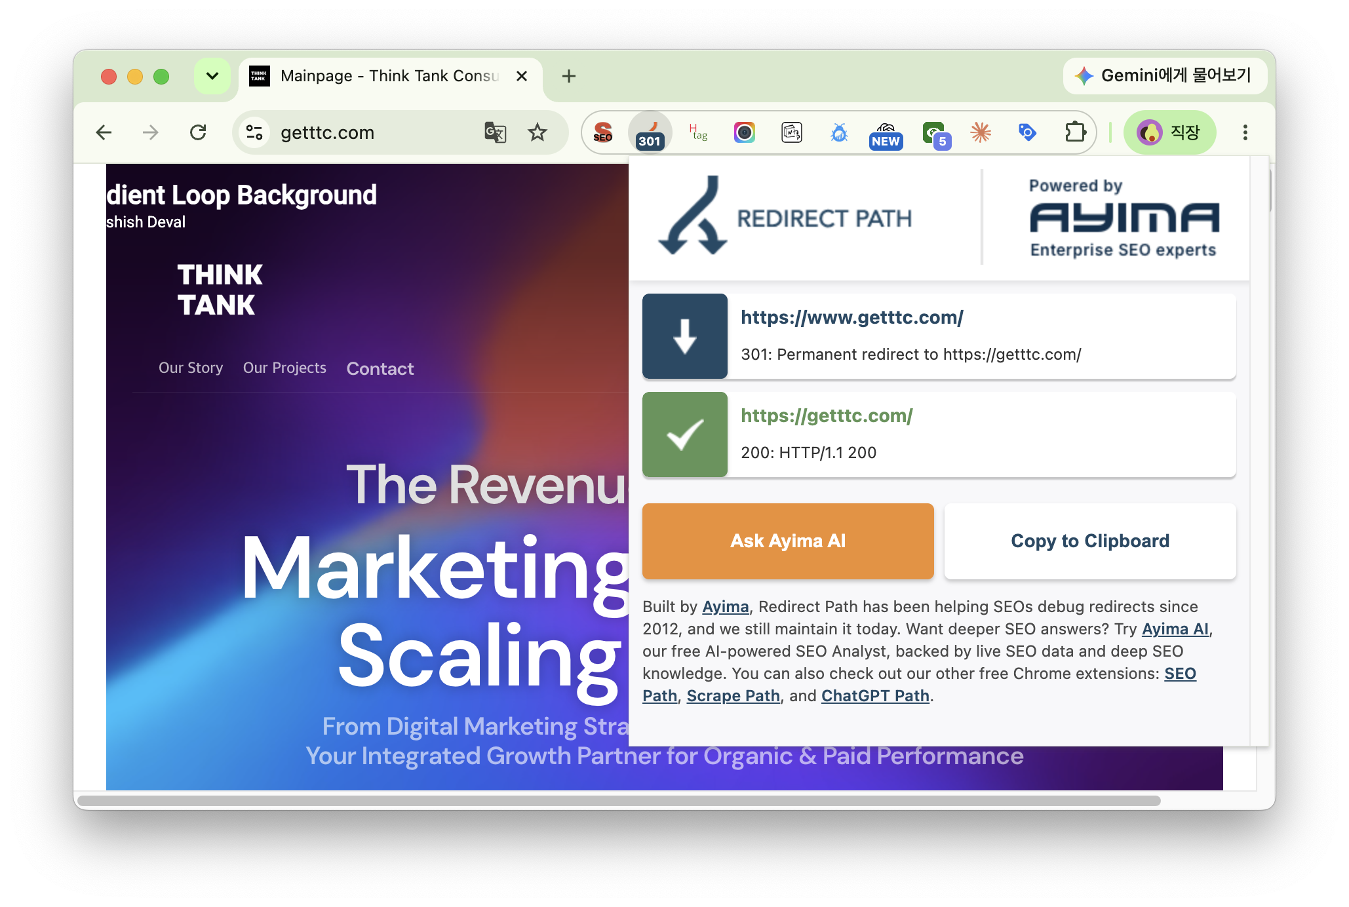Click the 200: HTTP/1.1 200 status text
Screen dimensions: 1349x907
pyautogui.click(x=809, y=453)
